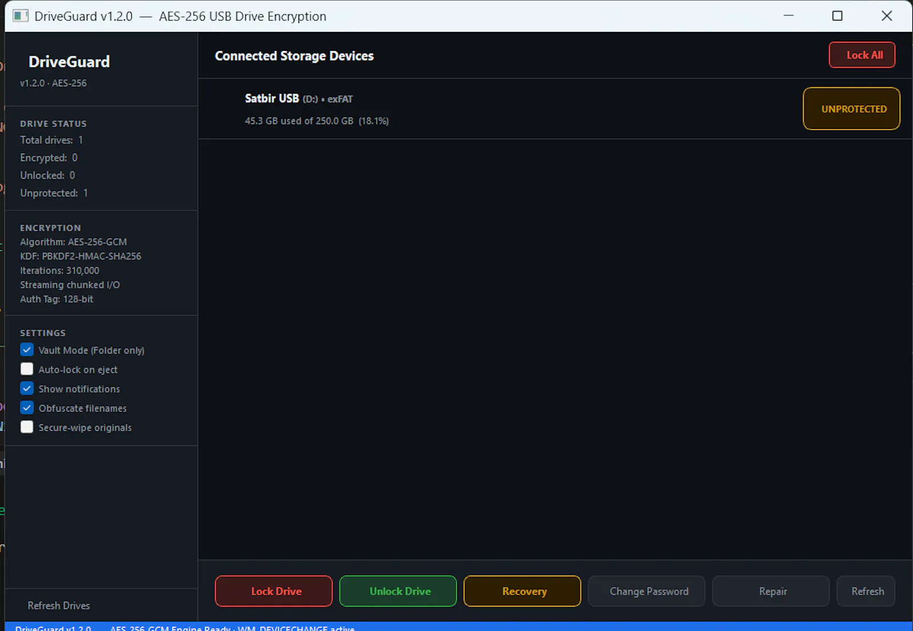Enable Vault Mode (Folder only) checkbox

click(27, 349)
